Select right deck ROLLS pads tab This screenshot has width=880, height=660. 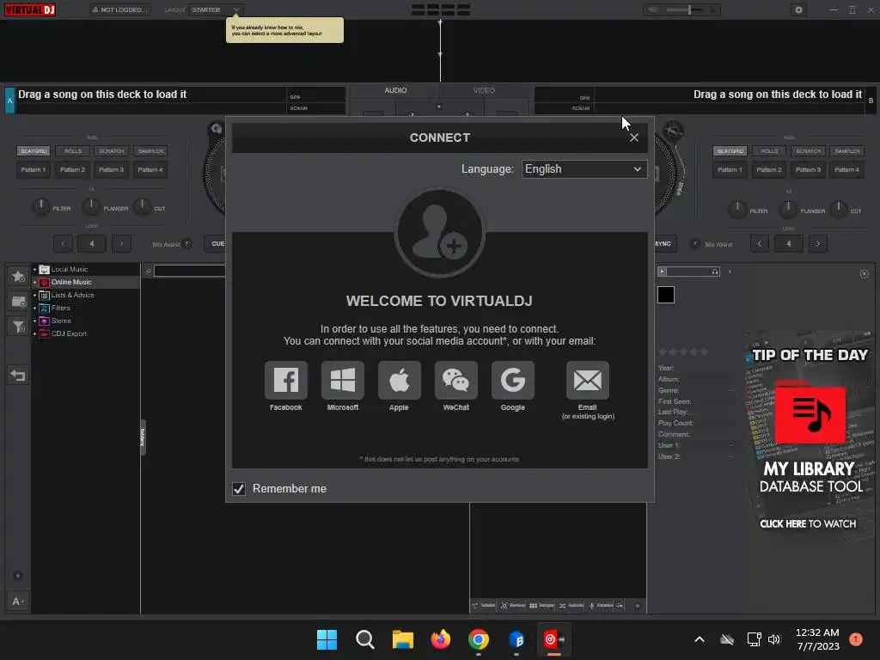pos(769,151)
